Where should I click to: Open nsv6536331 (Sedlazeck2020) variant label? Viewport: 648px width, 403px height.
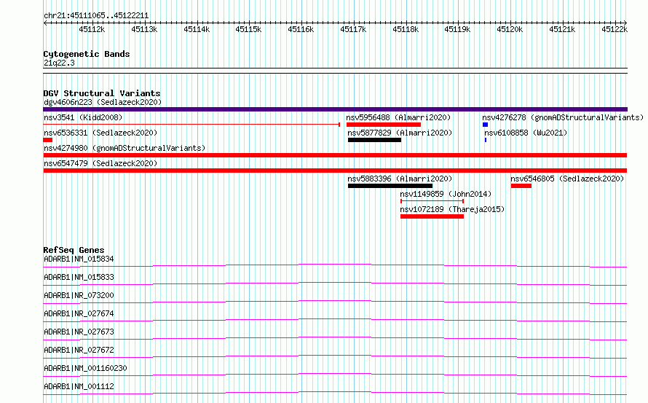pyautogui.click(x=100, y=133)
